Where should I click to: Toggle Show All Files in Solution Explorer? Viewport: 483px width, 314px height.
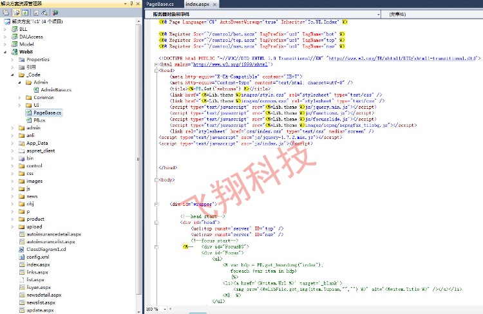[16, 12]
